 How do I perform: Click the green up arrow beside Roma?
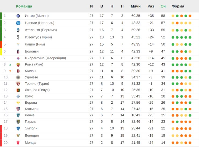10,65
